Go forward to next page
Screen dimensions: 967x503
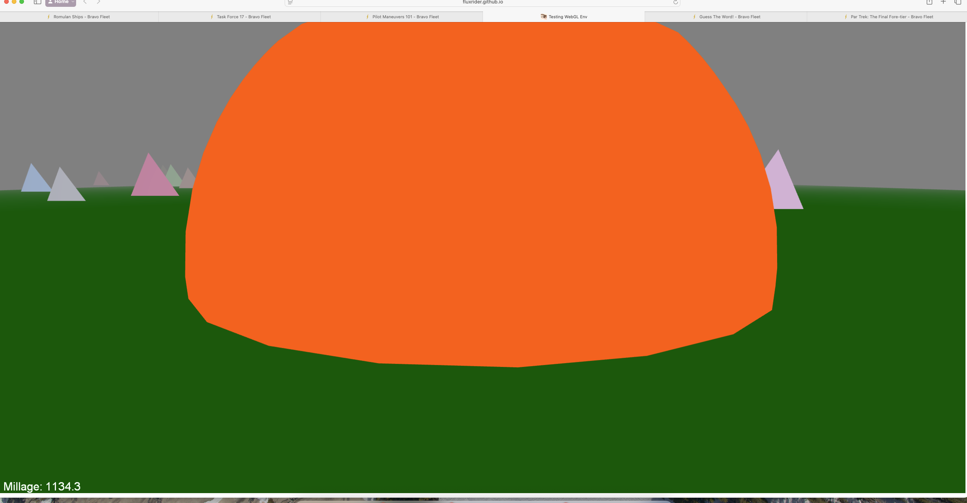click(99, 2)
